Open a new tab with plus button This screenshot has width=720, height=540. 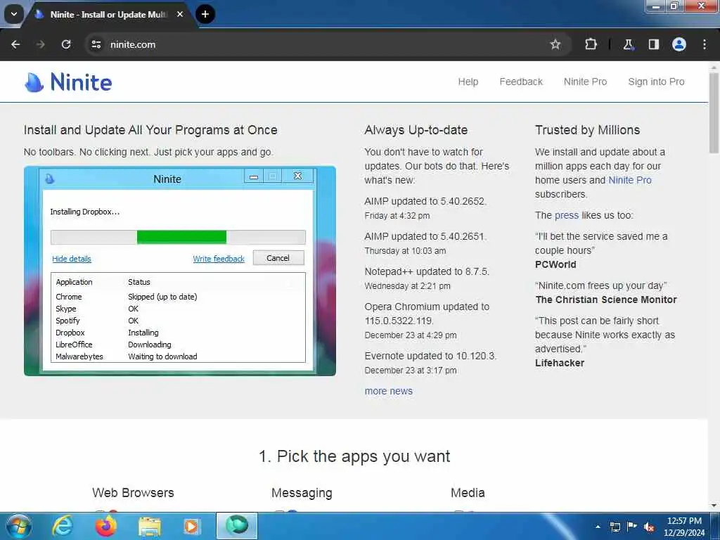[x=205, y=14]
